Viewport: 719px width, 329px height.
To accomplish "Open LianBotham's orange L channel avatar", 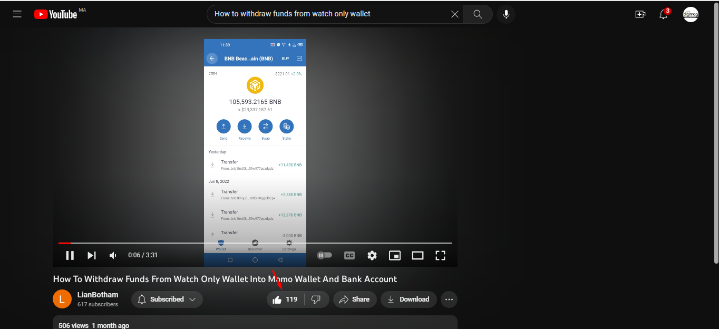I will pyautogui.click(x=62, y=299).
